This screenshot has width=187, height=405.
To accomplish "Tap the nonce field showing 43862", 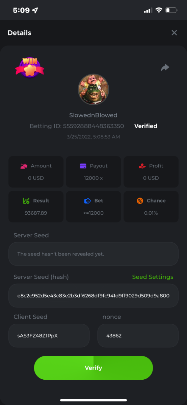I will 138,335.
